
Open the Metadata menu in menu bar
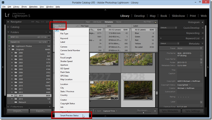tap(33, 7)
